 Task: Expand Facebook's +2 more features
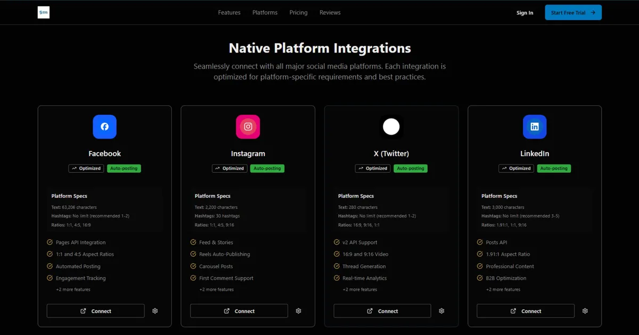tap(73, 290)
